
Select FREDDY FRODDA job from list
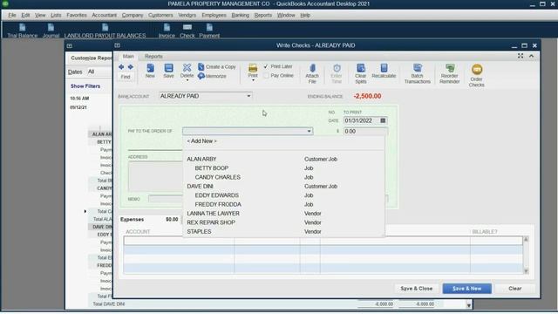[283, 204]
